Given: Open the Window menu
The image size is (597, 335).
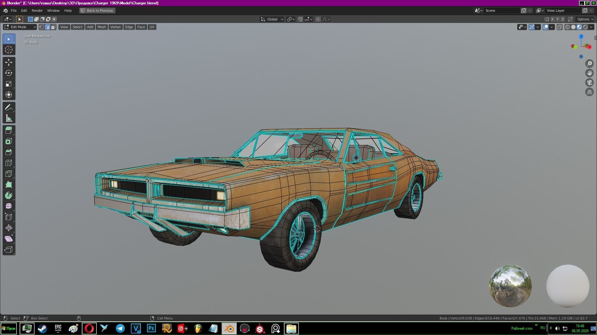Looking at the screenshot, I should [53, 11].
